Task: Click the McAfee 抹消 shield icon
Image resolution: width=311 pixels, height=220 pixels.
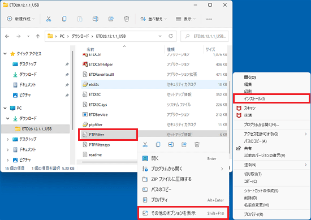Action: pyautogui.click(x=239, y=115)
